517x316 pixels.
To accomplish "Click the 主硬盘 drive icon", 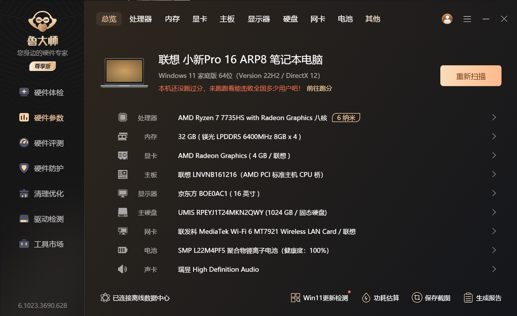I will [x=123, y=212].
